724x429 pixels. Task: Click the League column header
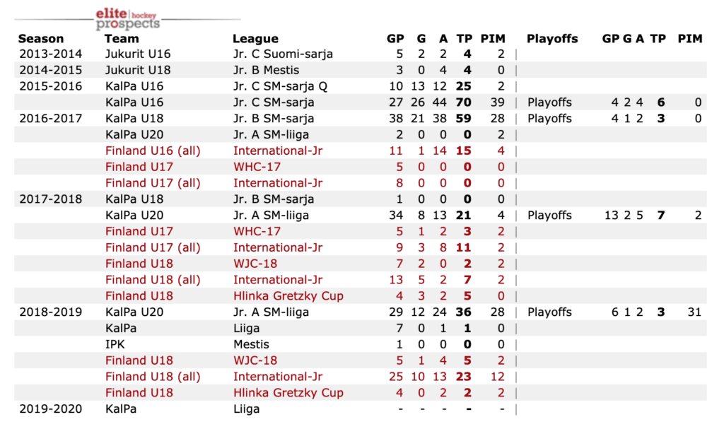click(255, 39)
